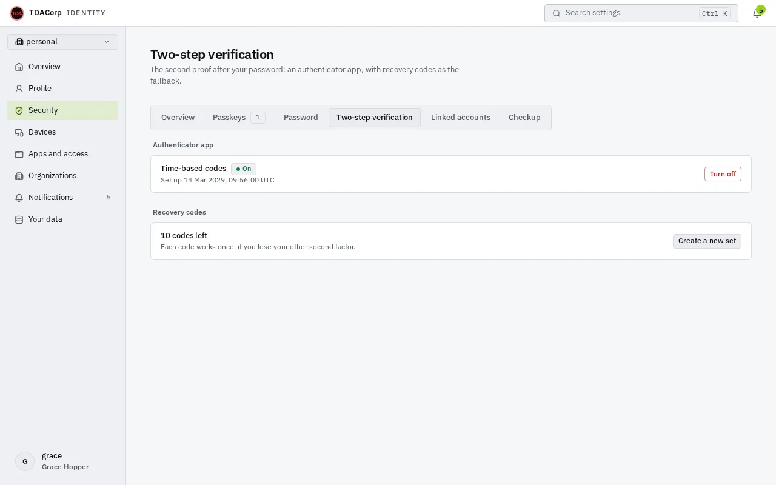Click the Security shield icon
The width and height of the screenshot is (776, 485).
point(19,110)
